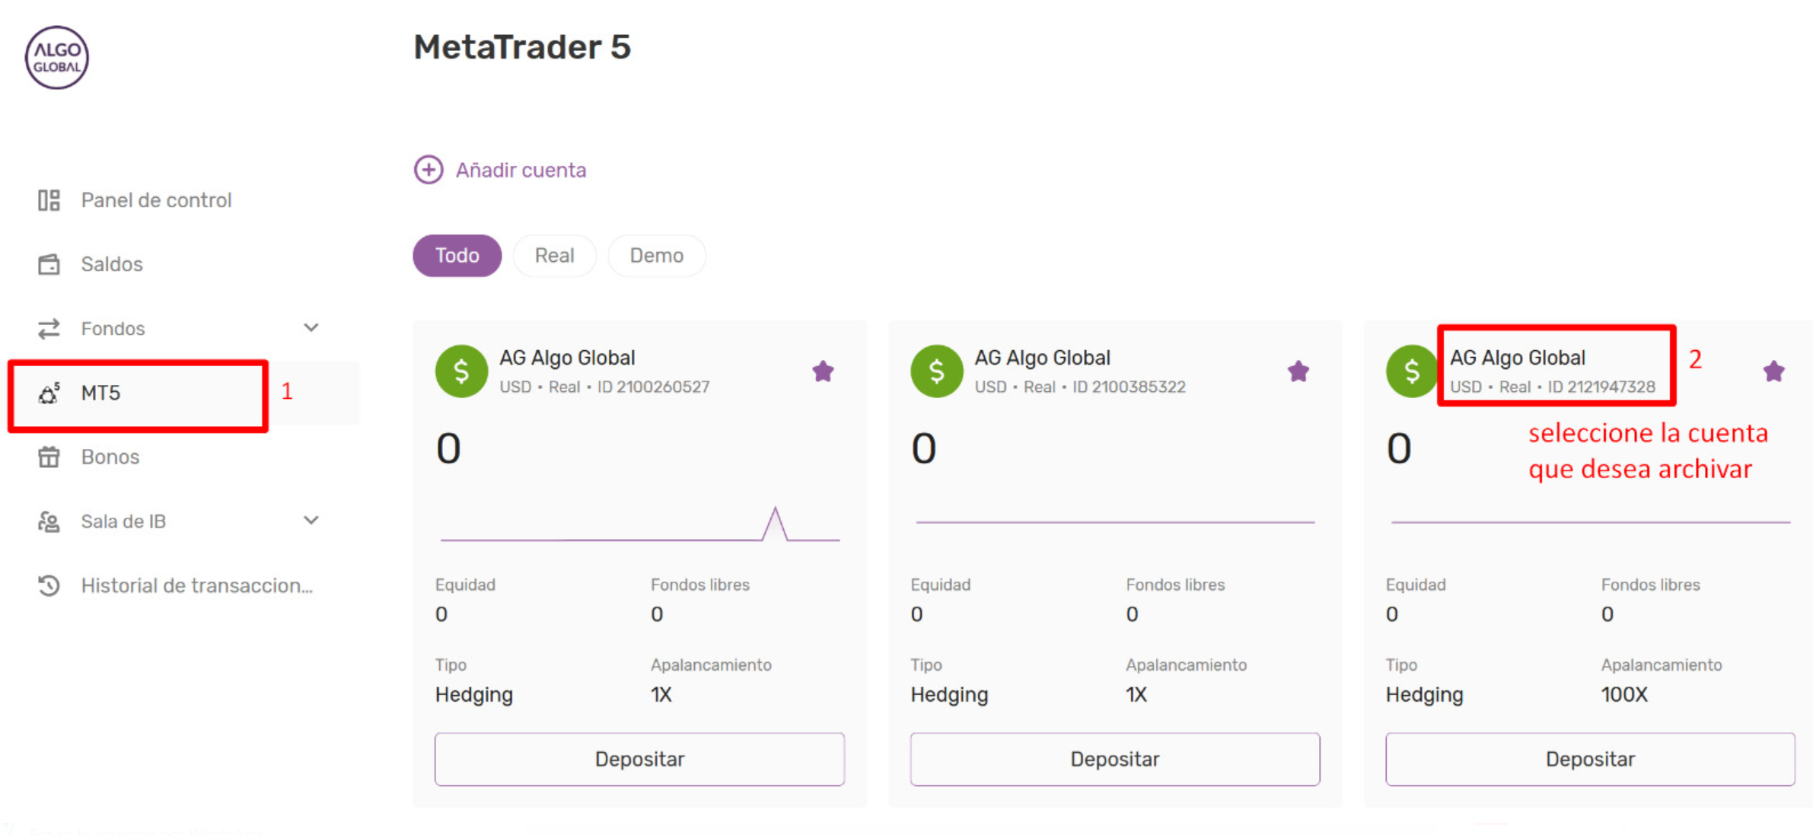Click the Historial de transacciones clock icon
This screenshot has height=835, width=1813.
click(x=49, y=585)
